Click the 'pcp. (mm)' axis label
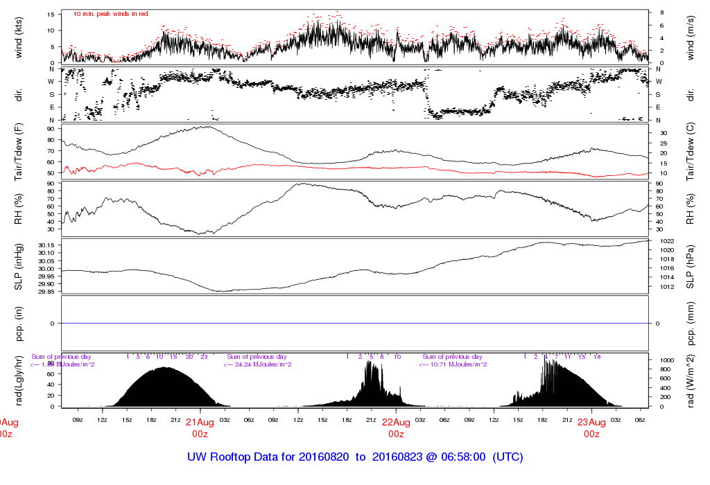The height and width of the screenshot is (485, 710). (690, 324)
